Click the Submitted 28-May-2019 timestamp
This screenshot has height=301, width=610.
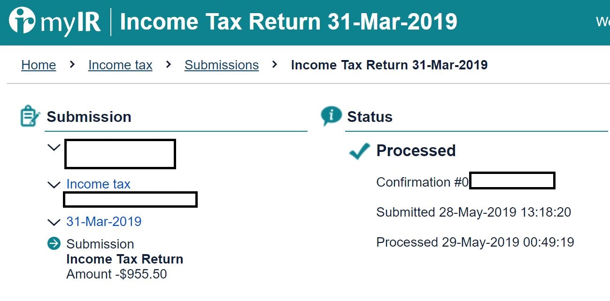473,212
